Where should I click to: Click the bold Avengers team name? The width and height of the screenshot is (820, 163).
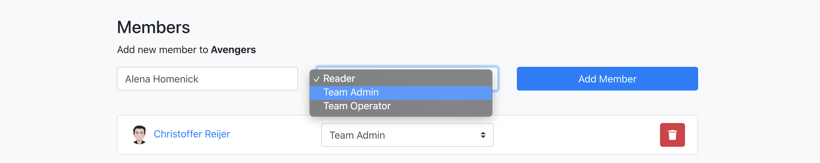[233, 50]
